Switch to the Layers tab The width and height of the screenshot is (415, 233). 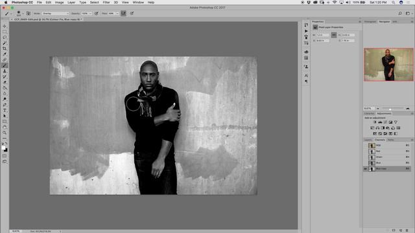pos(368,140)
